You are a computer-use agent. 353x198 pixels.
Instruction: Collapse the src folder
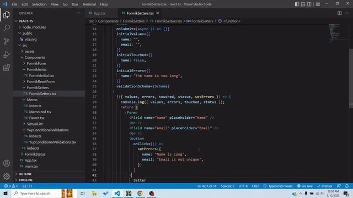[49, 45]
